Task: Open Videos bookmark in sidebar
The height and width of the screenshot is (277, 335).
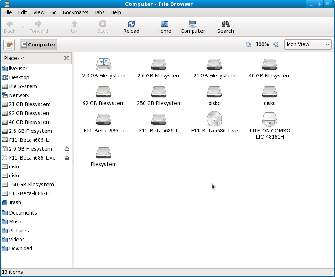Action: (x=36, y=240)
